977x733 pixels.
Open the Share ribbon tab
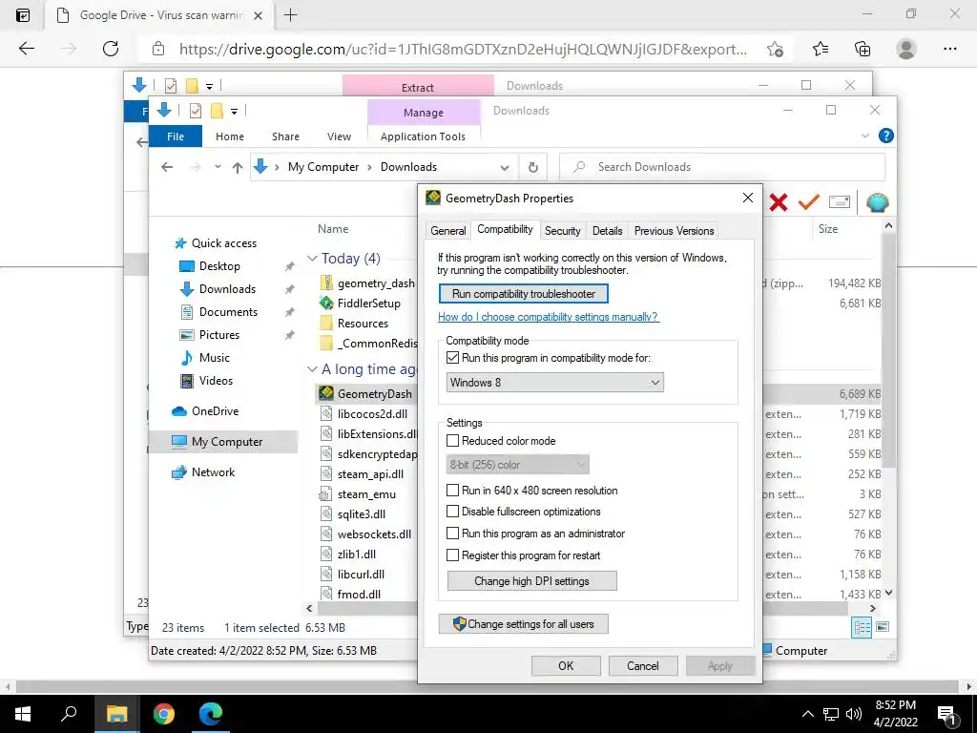pos(285,136)
